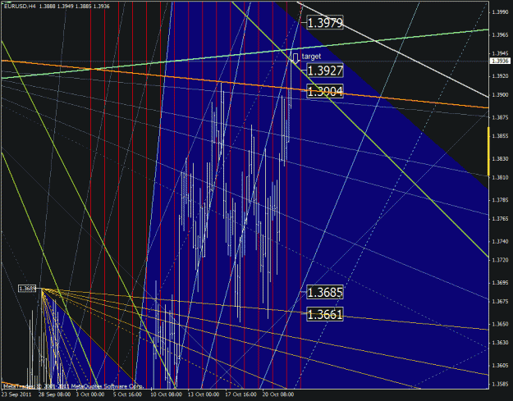Viewport: 513px width, 401px height.
Task: Click the 13 Oct 00:00 time label
Action: pos(204,394)
